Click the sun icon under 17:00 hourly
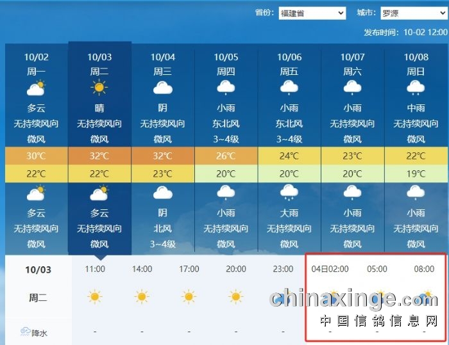Viewport: 449px width, 345px height. click(189, 296)
